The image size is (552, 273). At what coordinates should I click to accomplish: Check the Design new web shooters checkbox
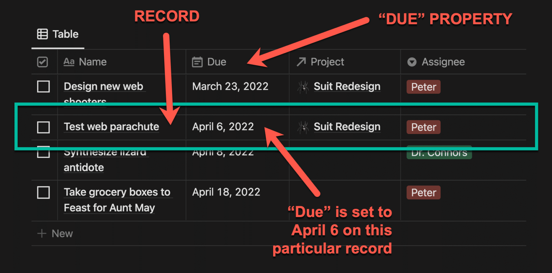[x=43, y=87]
